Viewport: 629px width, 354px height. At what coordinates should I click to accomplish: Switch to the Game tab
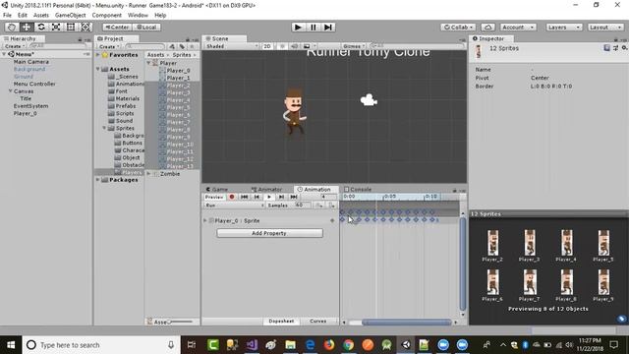pyautogui.click(x=217, y=189)
